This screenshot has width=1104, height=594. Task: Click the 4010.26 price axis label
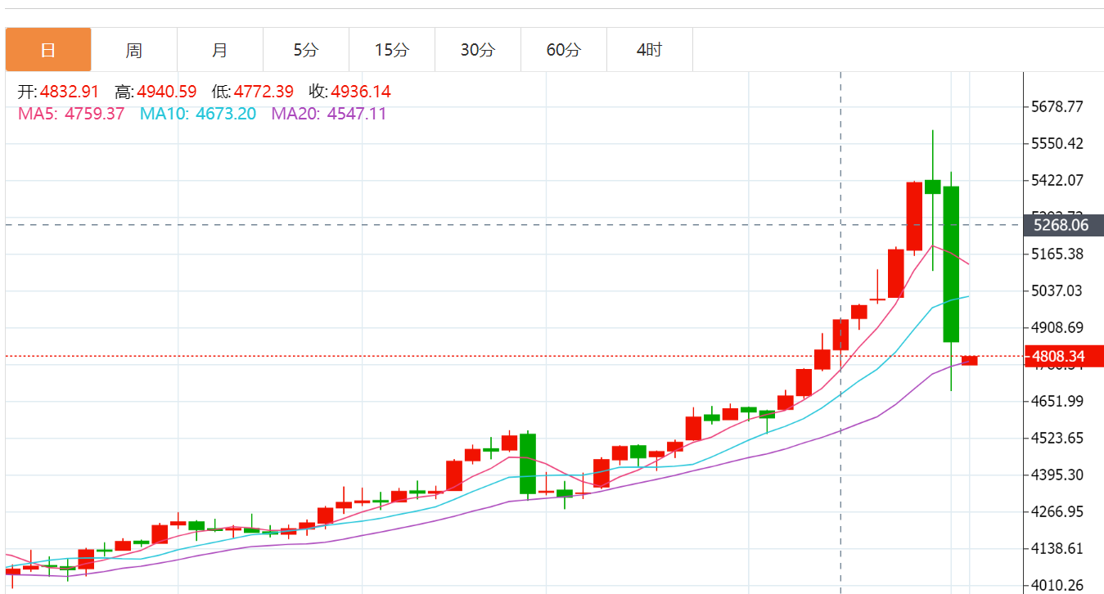(x=1057, y=585)
